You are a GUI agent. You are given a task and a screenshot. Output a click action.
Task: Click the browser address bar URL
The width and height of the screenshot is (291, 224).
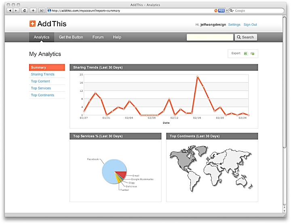(x=86, y=11)
